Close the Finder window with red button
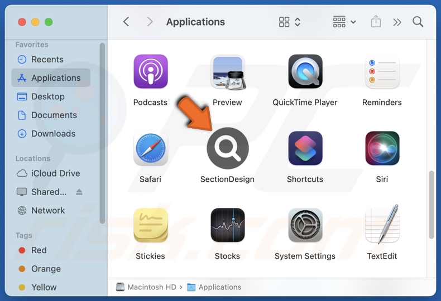Image resolution: width=441 pixels, height=301 pixels. pyautogui.click(x=22, y=22)
